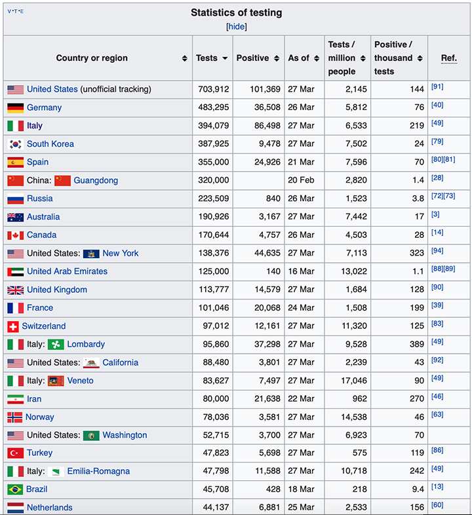Open reference [79] for South Korea

(437, 142)
